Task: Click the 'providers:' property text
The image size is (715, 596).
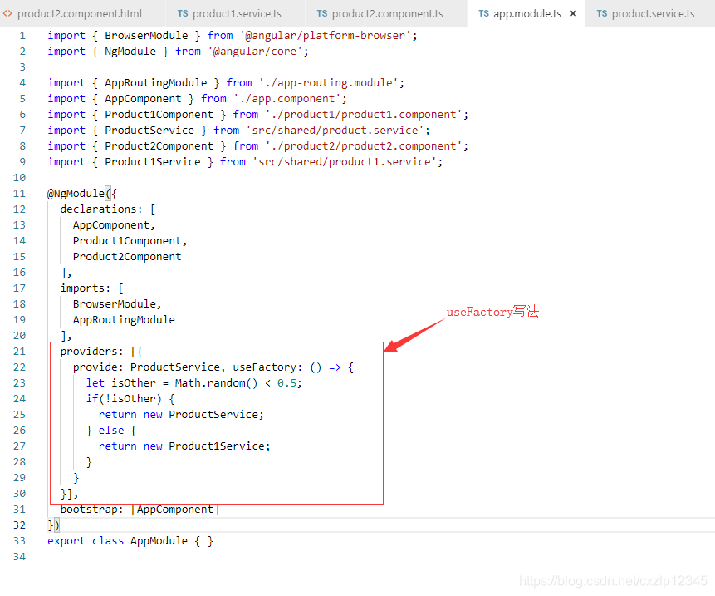Action: point(91,352)
